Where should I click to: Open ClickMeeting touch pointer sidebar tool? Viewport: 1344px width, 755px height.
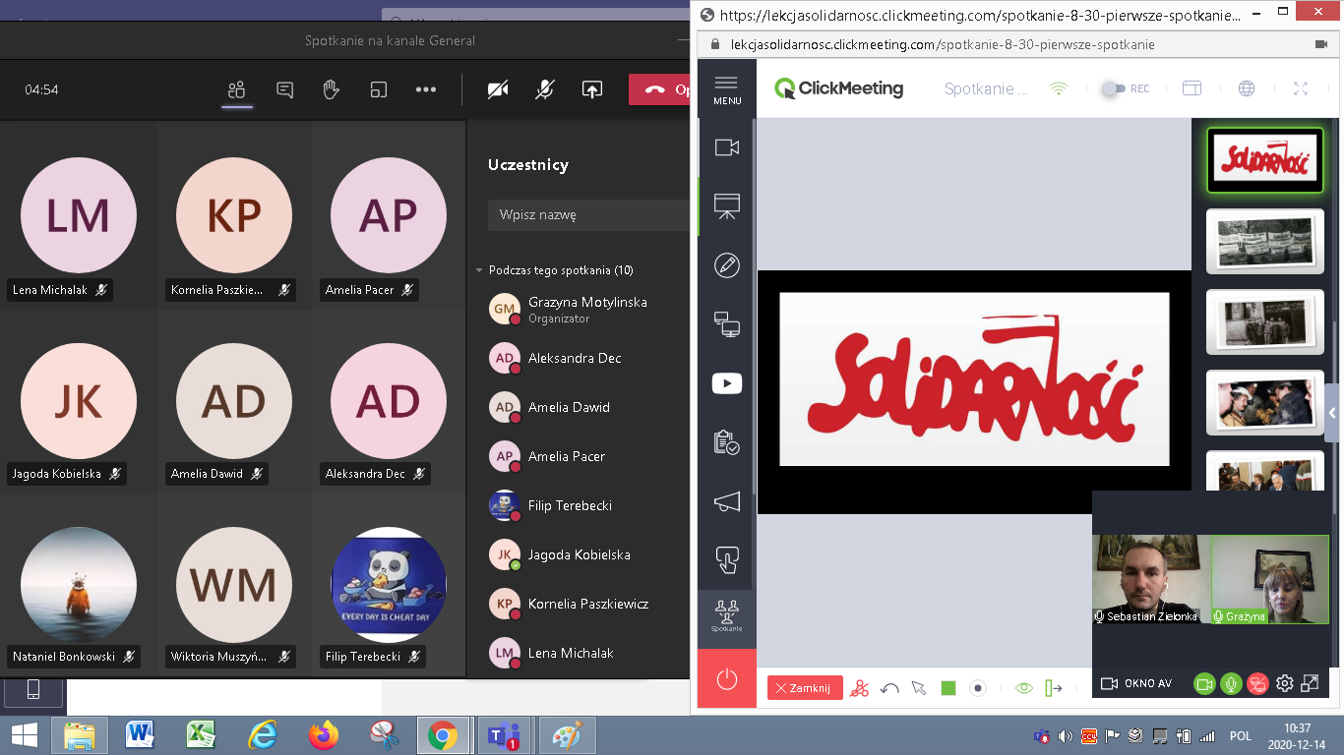point(727,560)
